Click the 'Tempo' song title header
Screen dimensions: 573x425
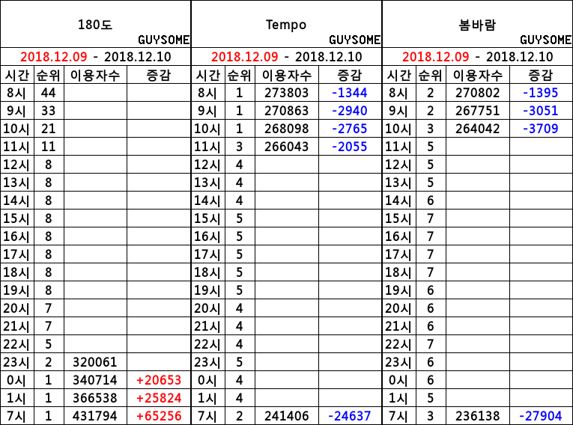tap(286, 25)
